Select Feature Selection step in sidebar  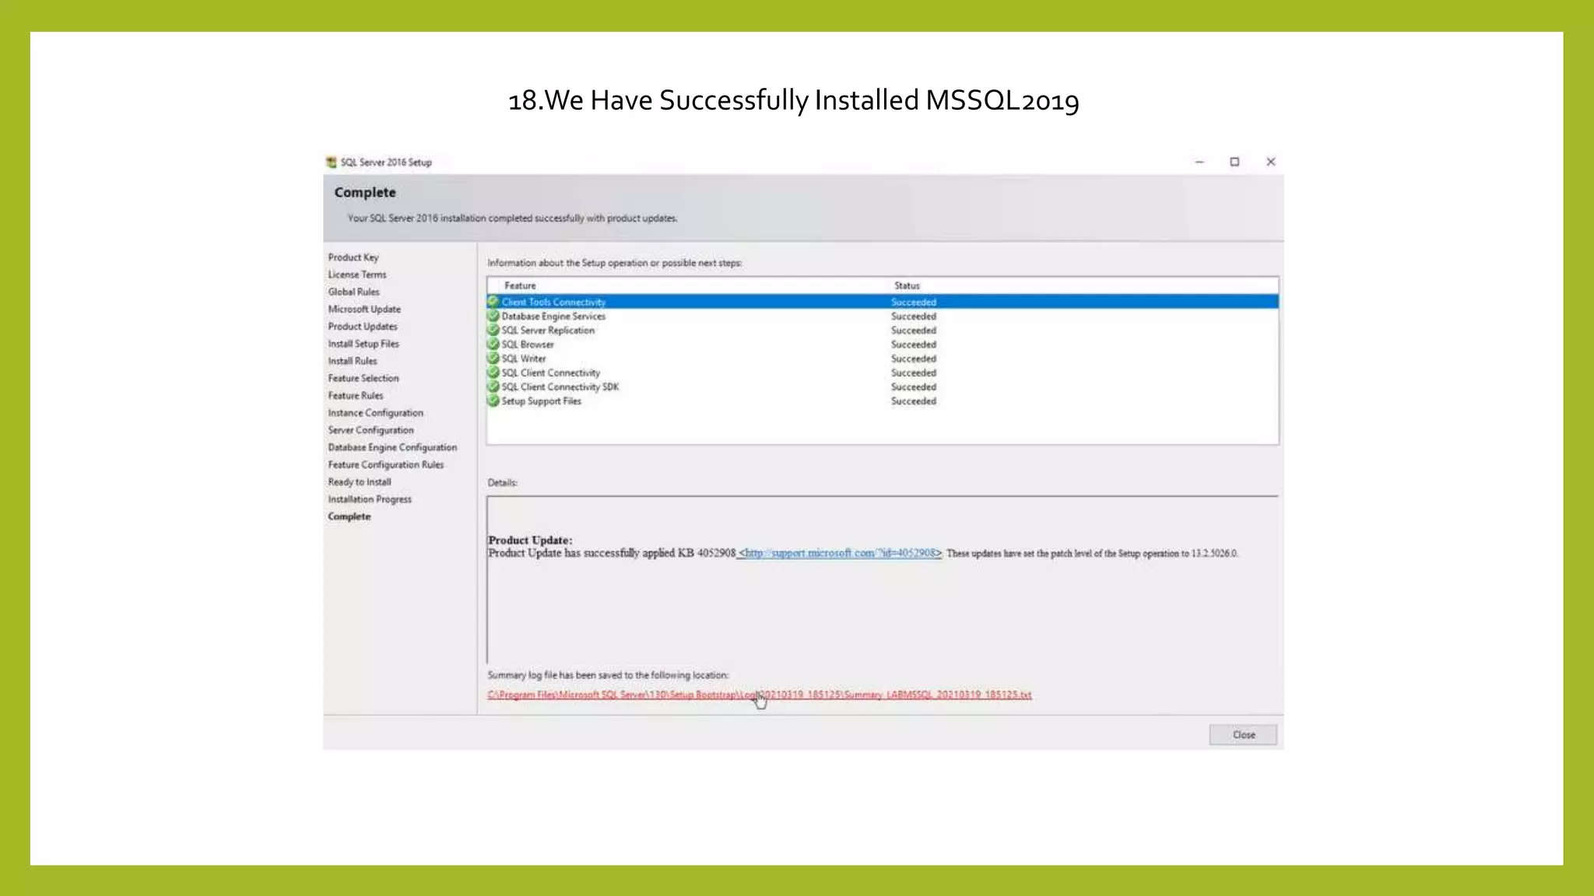(x=363, y=378)
